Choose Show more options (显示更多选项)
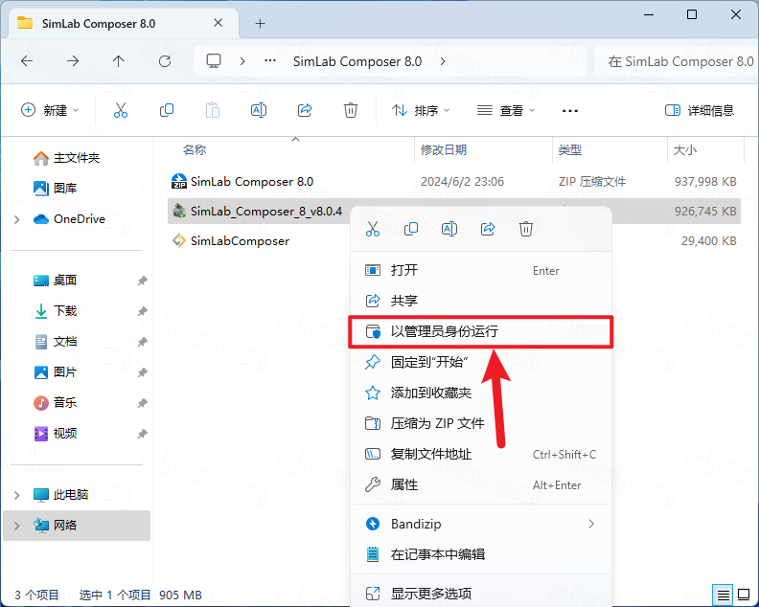 pyautogui.click(x=481, y=594)
